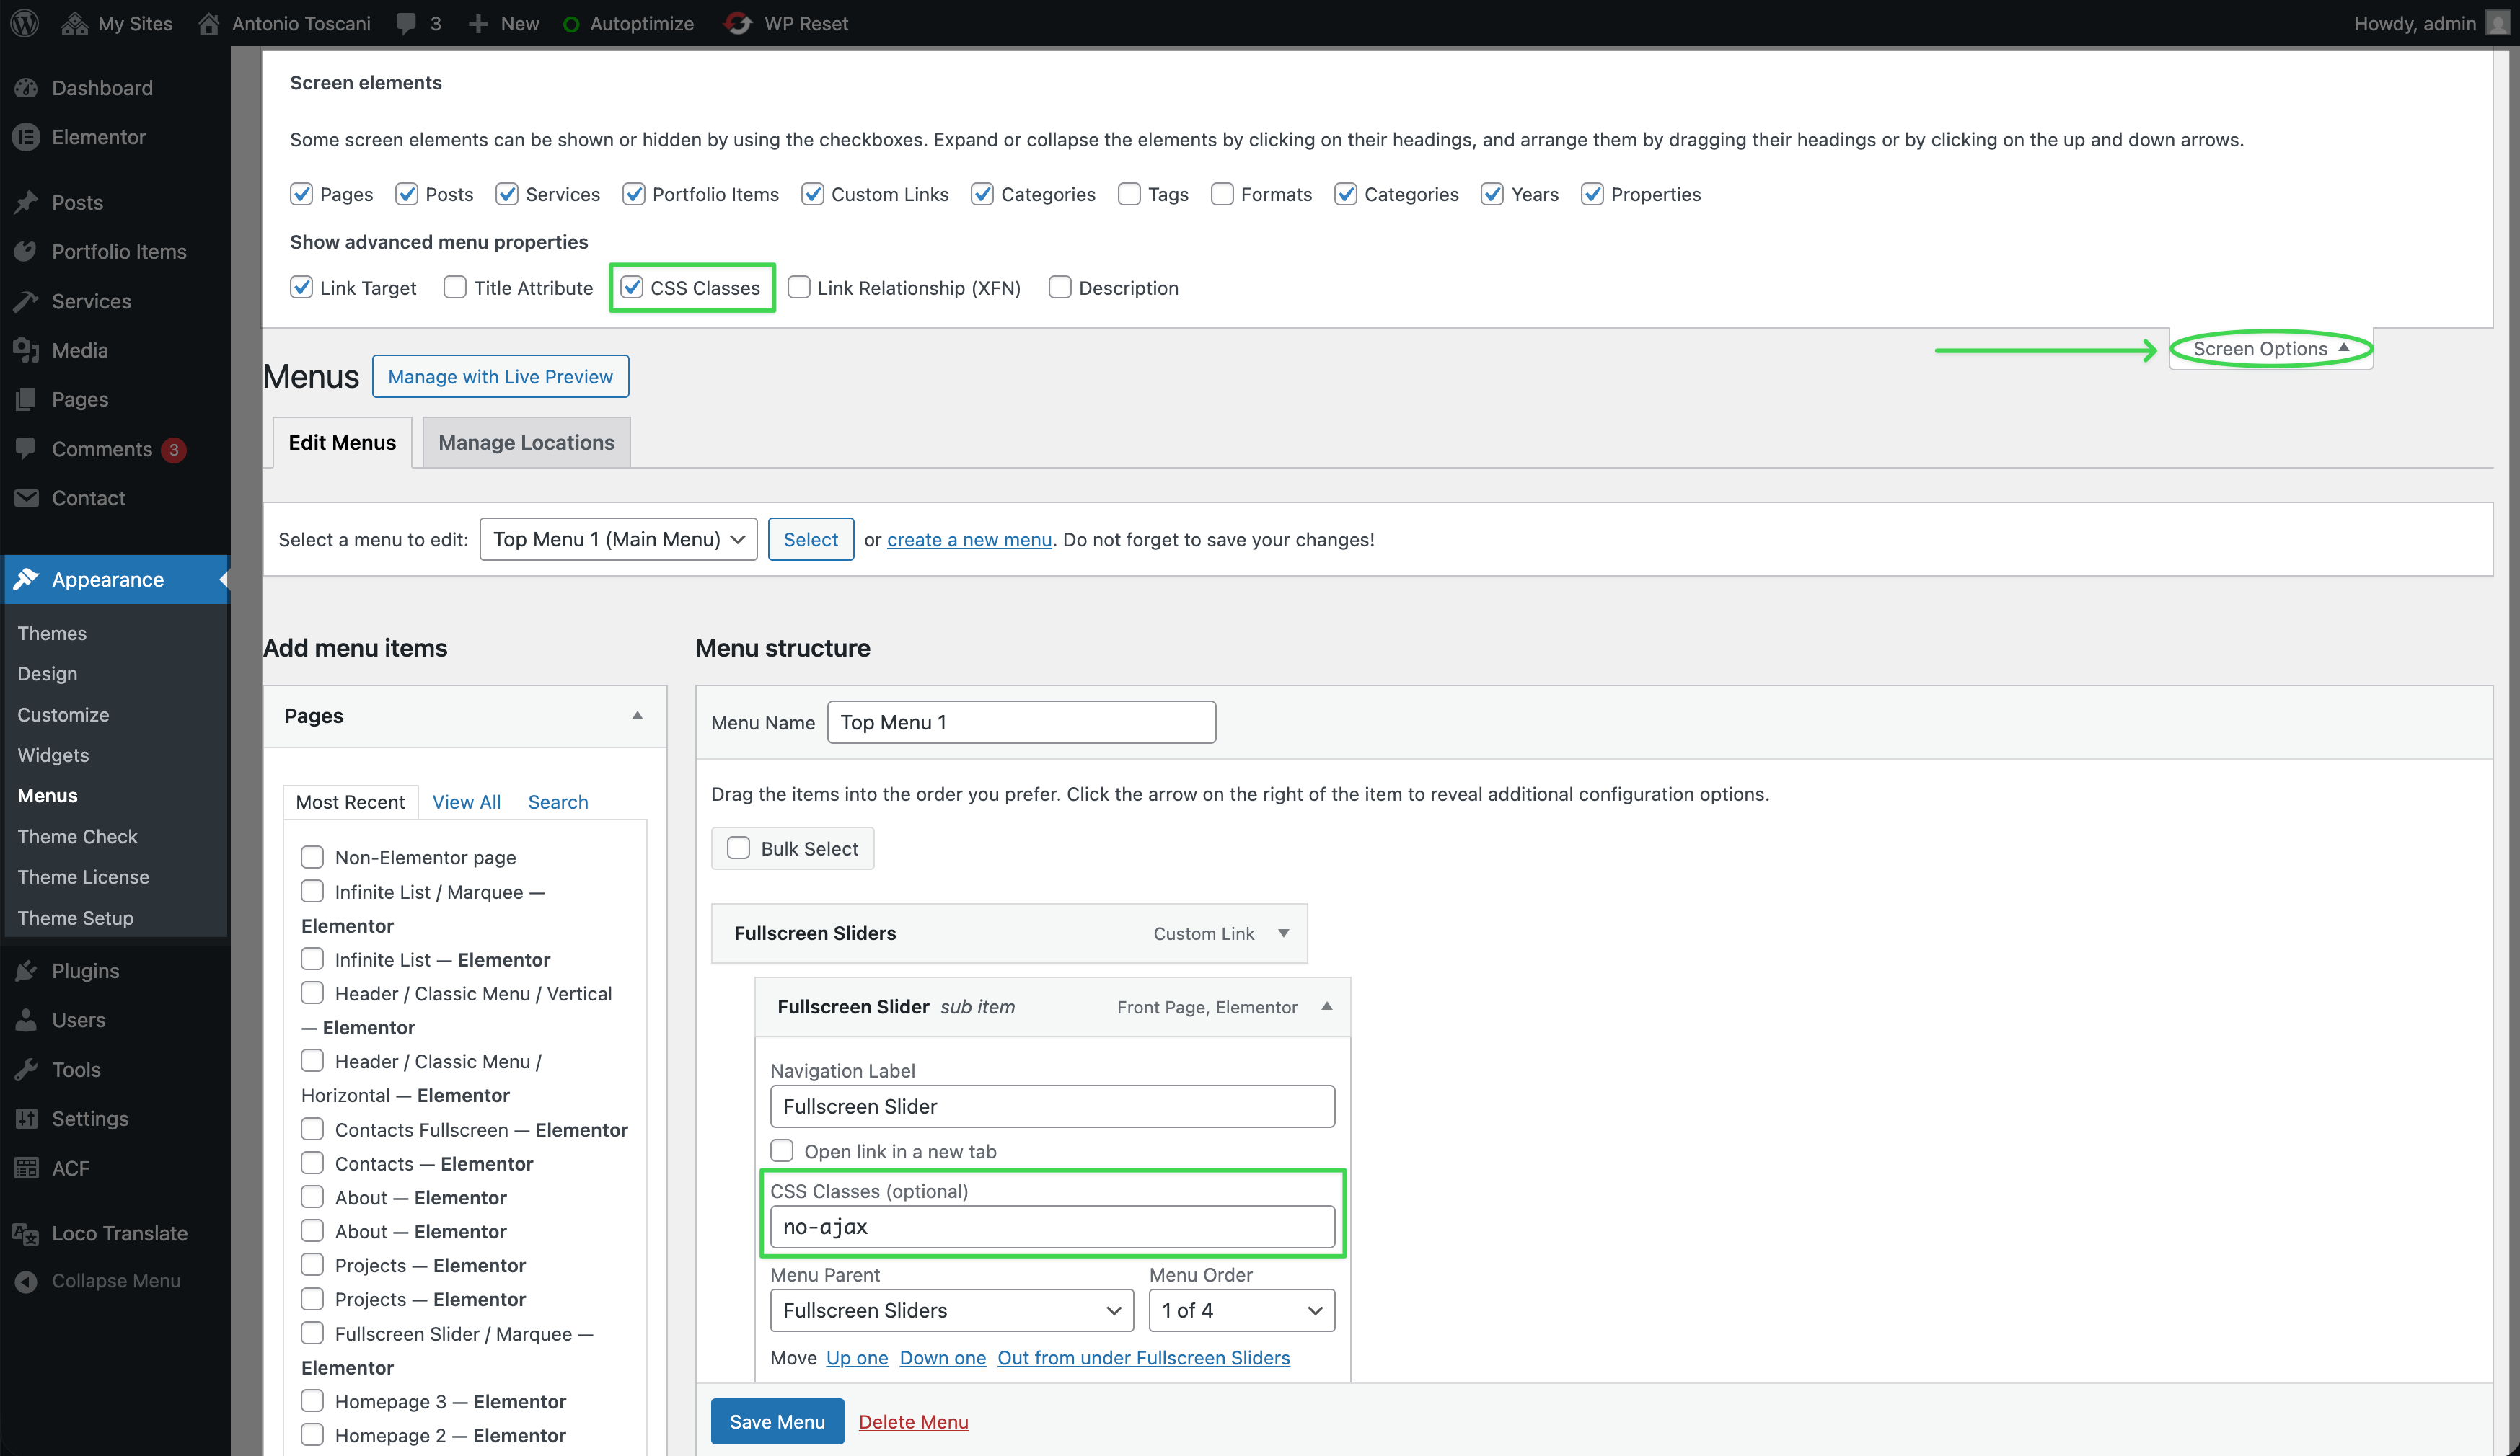
Task: Open the Select a menu to edit dropdown
Action: point(618,540)
